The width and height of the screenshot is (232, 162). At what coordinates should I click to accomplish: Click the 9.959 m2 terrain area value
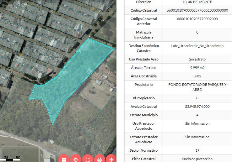[197, 68]
